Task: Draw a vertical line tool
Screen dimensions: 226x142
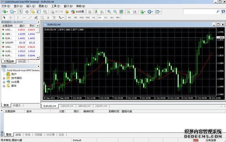Action: pyautogui.click(x=18, y=18)
